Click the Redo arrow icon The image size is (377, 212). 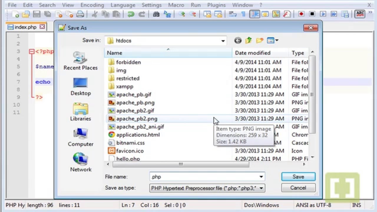(x=141, y=14)
